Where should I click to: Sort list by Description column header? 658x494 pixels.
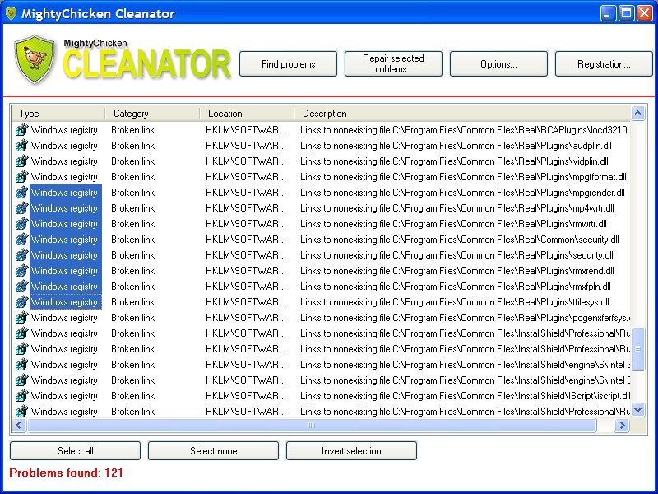(x=462, y=114)
